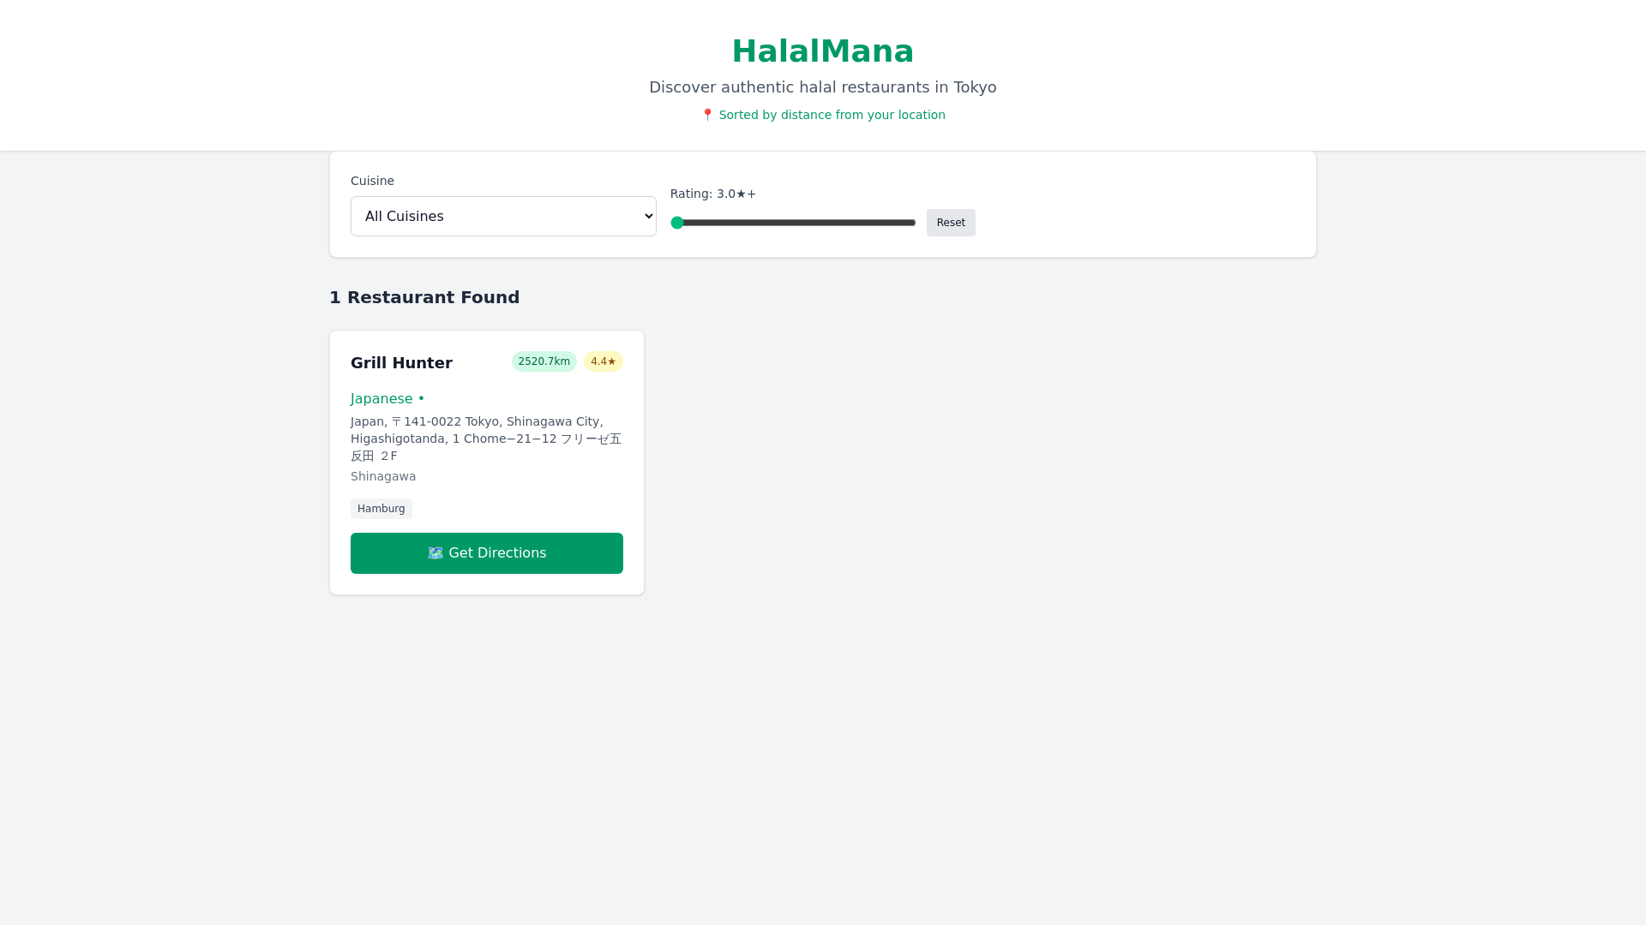Click the Japanese cuisine label
Screen dimensions: 1646x925
pos(381,399)
